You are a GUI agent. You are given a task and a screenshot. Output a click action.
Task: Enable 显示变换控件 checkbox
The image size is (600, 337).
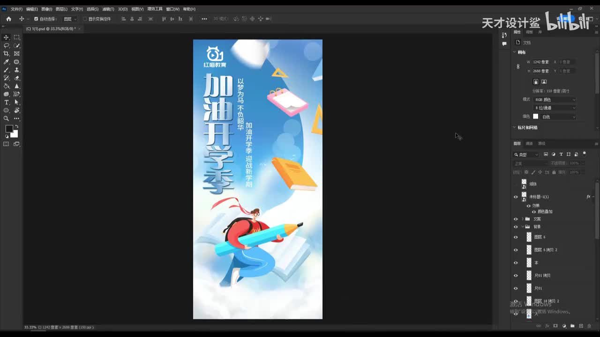pyautogui.click(x=85, y=19)
